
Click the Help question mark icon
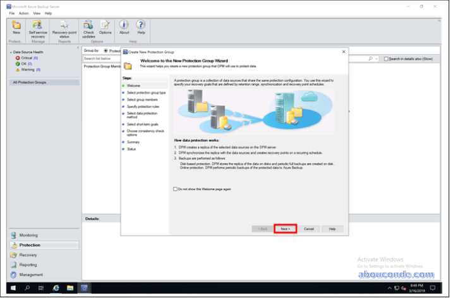pyautogui.click(x=141, y=27)
